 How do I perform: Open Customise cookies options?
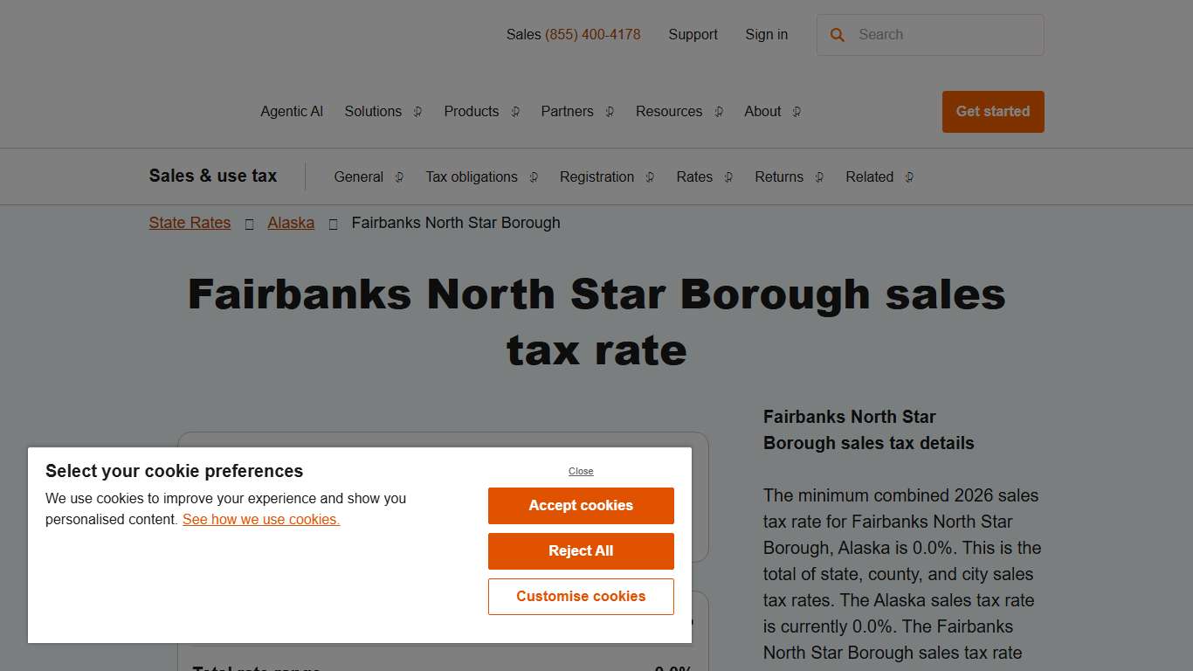(580, 597)
